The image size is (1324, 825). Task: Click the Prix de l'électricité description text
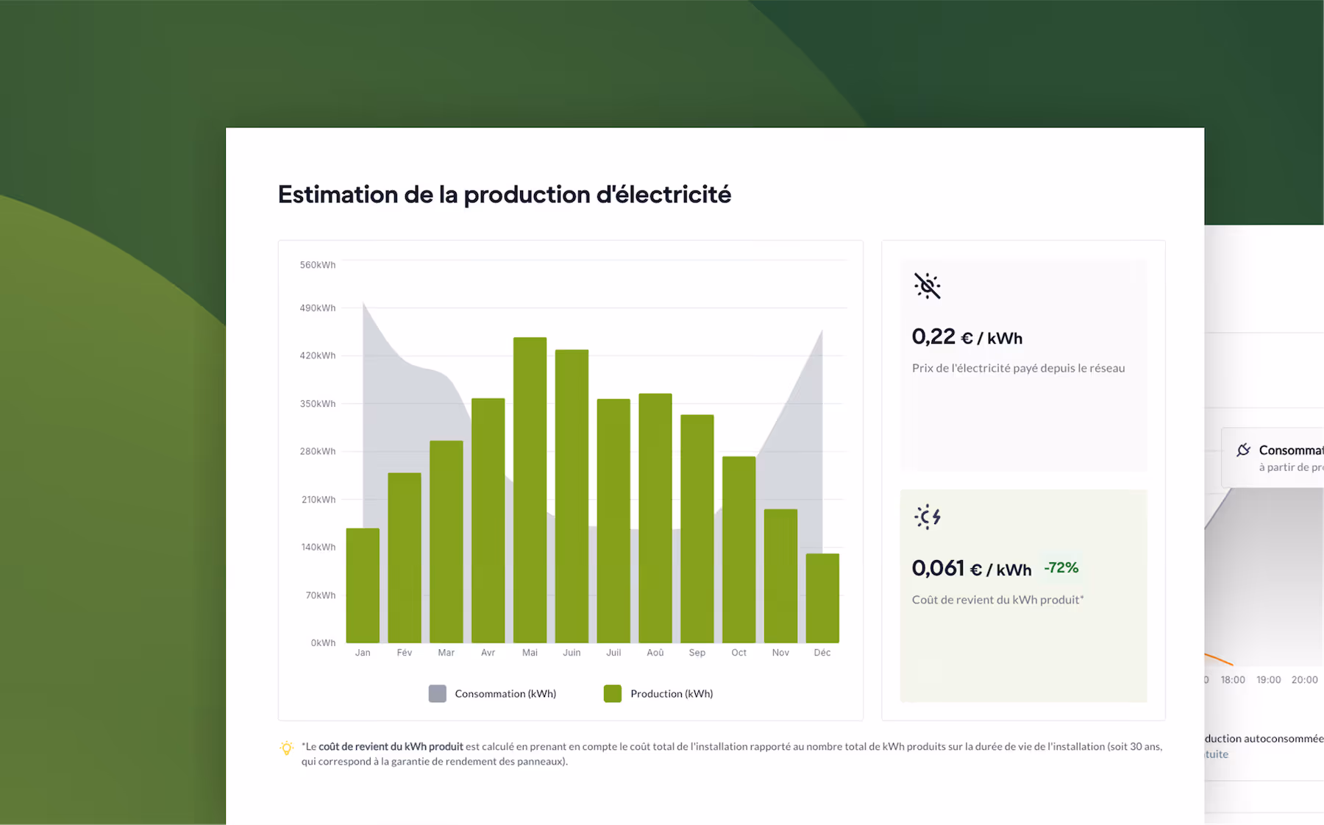1018,368
